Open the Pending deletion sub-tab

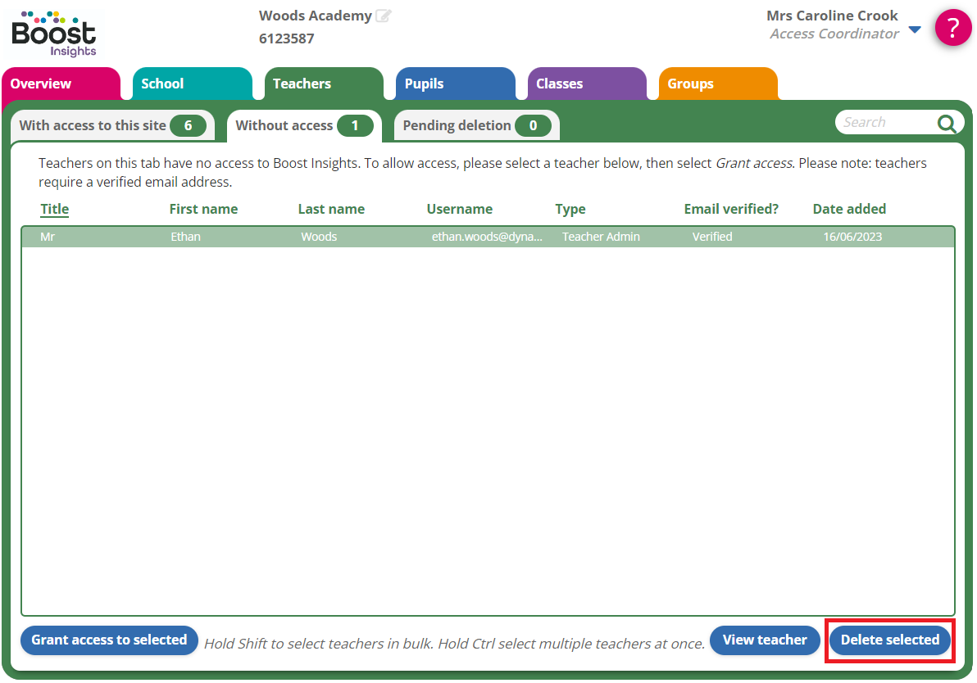(475, 125)
